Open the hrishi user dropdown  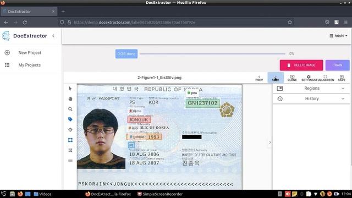point(338,36)
